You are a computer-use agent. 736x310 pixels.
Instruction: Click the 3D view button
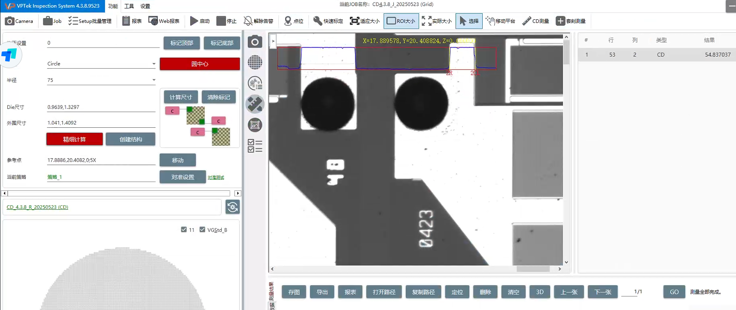[x=540, y=292]
